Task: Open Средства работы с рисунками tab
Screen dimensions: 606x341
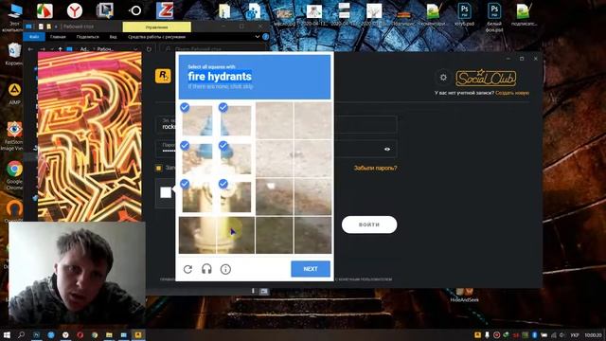Action: (x=156, y=37)
